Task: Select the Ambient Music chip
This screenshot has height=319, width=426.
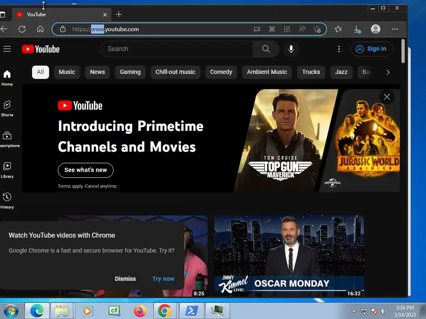Action: click(x=267, y=72)
